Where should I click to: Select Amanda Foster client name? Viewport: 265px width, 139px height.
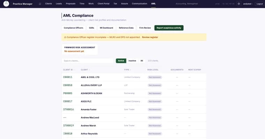pyautogui.click(x=89, y=109)
